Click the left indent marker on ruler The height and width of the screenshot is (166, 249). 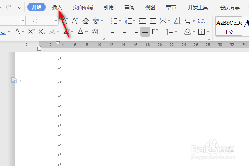coord(39,48)
